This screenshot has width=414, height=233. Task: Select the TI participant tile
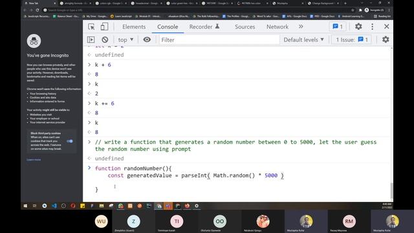(x=177, y=221)
